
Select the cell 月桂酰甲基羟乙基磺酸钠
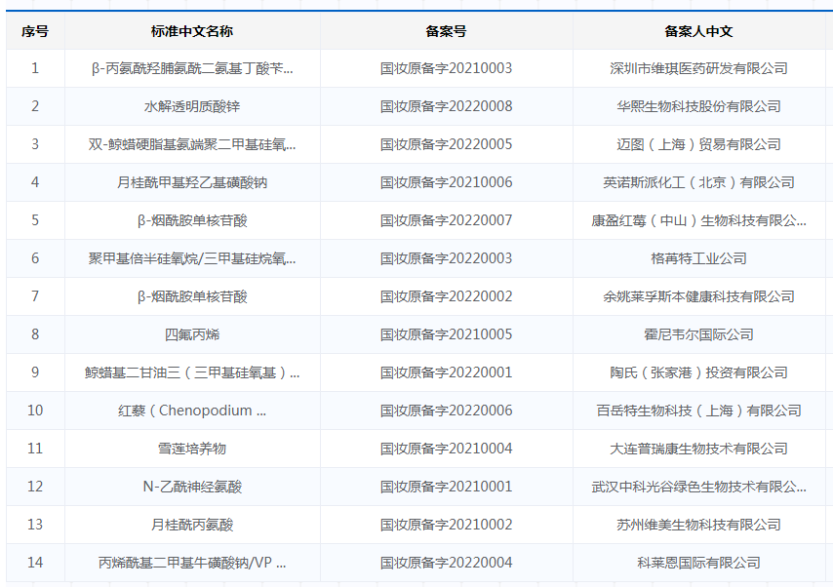[192, 182]
